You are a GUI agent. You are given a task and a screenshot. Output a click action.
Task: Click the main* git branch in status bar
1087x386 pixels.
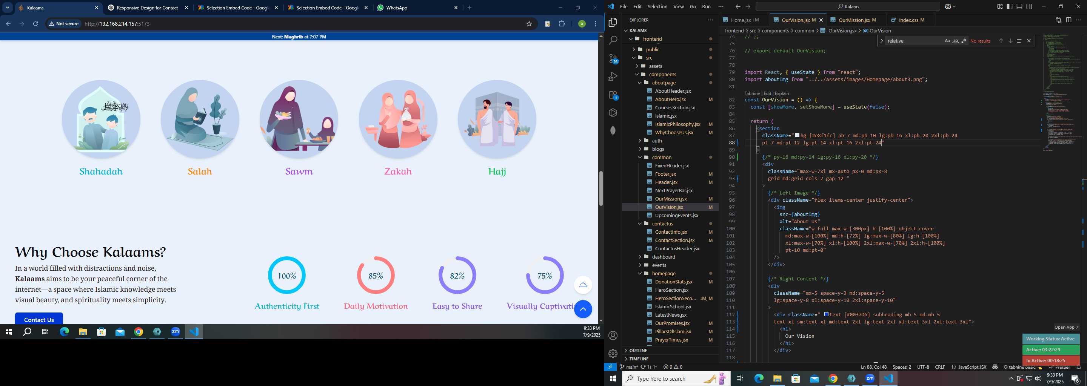[629, 367]
